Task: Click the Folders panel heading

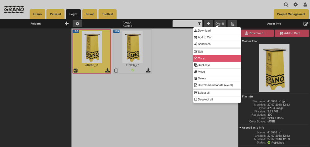Action: tap(36, 24)
